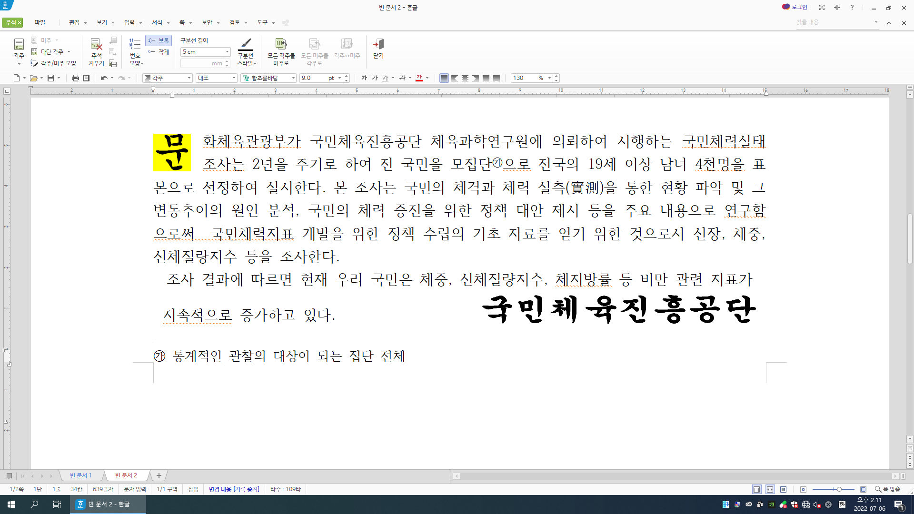914x514 pixels.
Task: Toggle 변경 내용 [기록 중지] tracking
Action: pyautogui.click(x=234, y=489)
